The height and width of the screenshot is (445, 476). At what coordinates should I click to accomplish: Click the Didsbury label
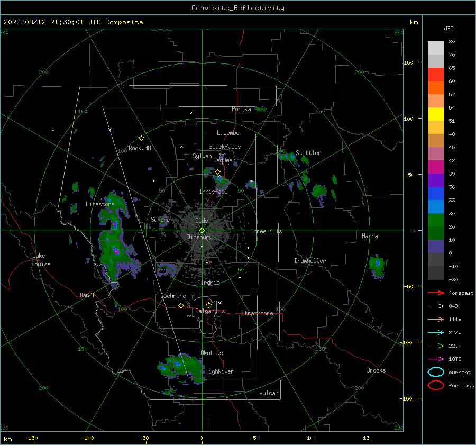tap(199, 237)
